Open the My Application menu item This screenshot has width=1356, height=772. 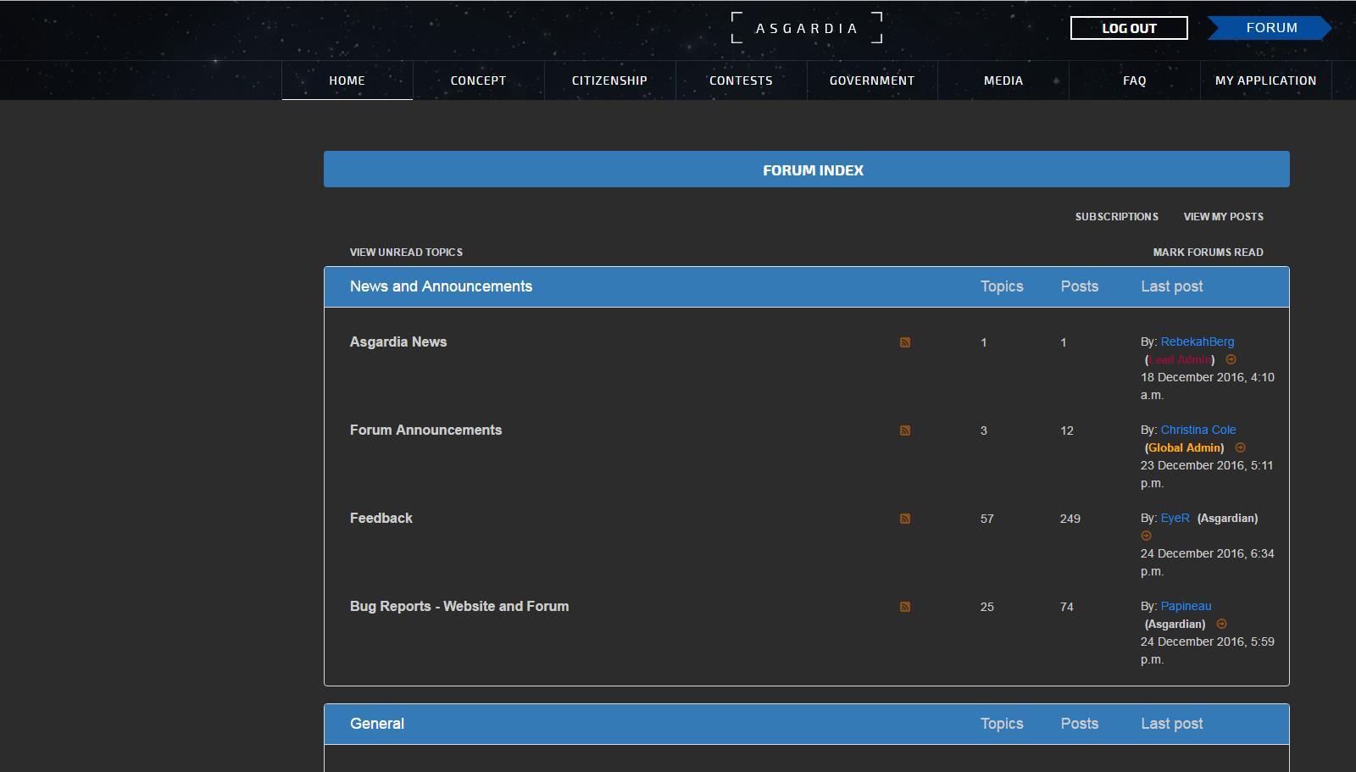[x=1266, y=81]
